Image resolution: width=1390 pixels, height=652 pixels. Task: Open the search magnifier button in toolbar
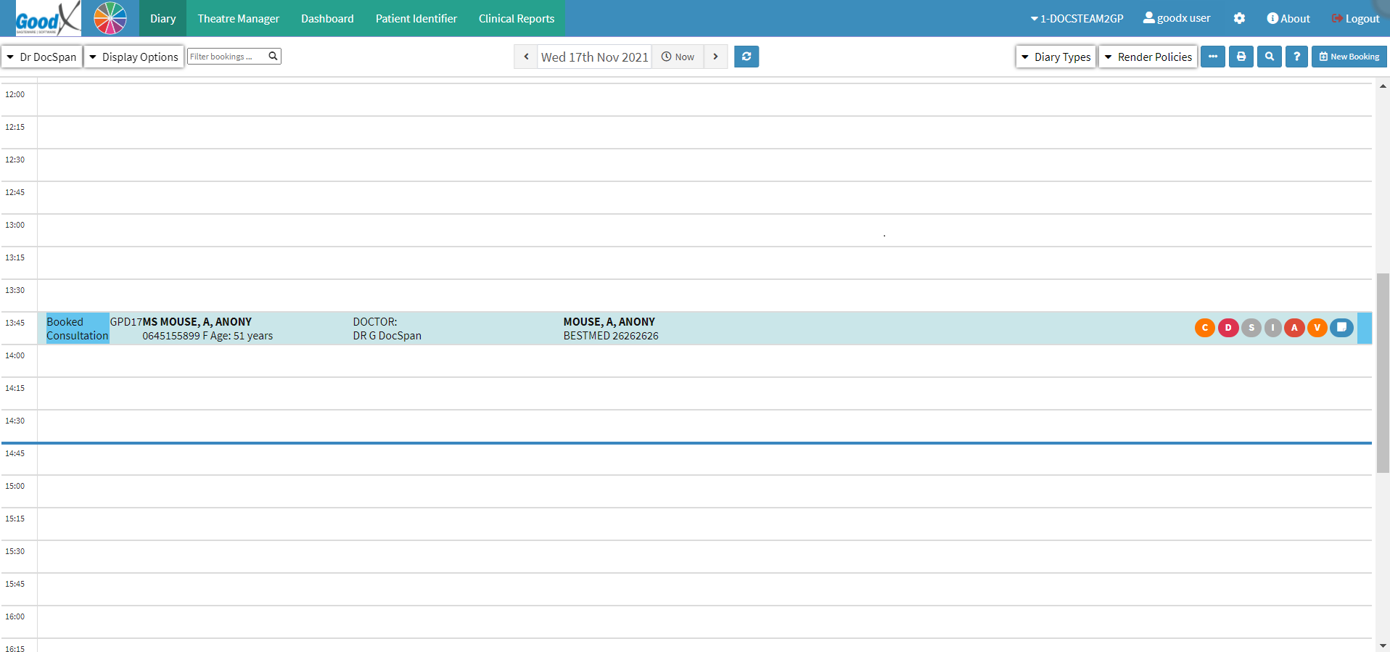1269,57
